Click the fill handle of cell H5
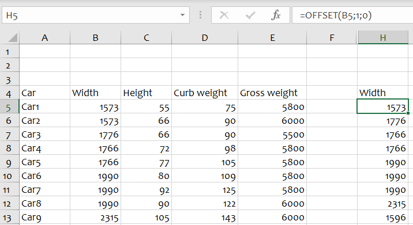 [x=408, y=113]
